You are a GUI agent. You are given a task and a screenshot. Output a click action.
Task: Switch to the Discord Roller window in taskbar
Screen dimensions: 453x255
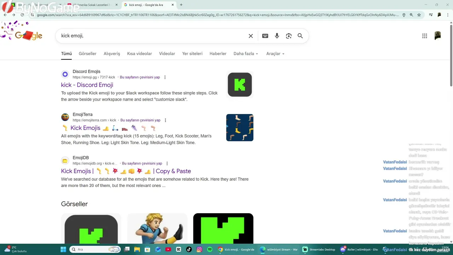(359, 249)
